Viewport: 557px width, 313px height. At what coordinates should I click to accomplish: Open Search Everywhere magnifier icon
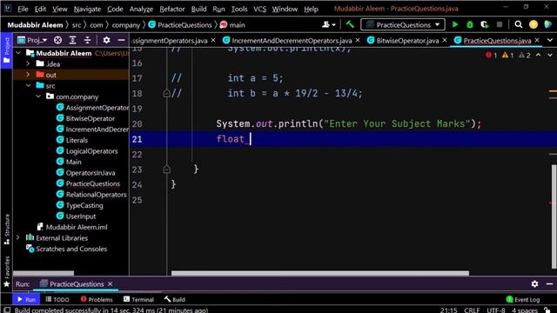(519, 24)
